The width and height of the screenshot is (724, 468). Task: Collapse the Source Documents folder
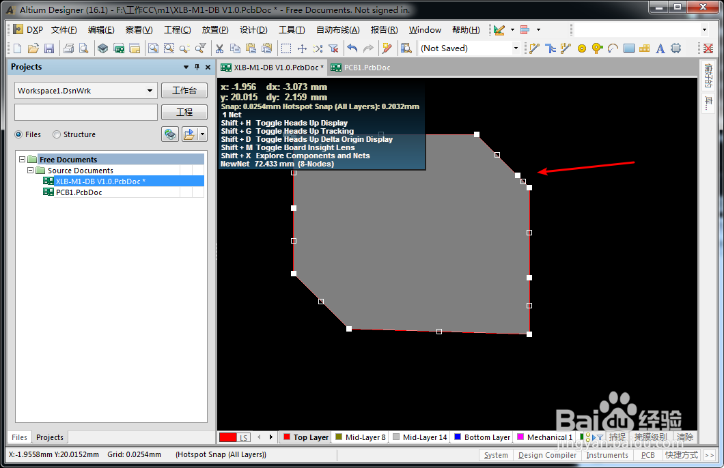click(31, 170)
